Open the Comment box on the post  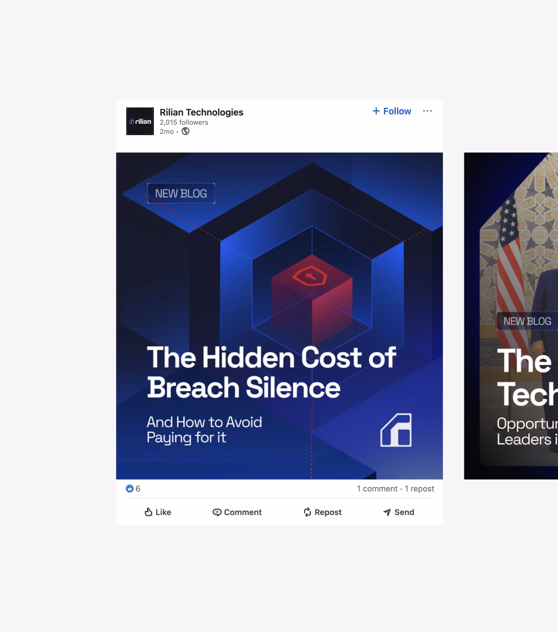(237, 512)
